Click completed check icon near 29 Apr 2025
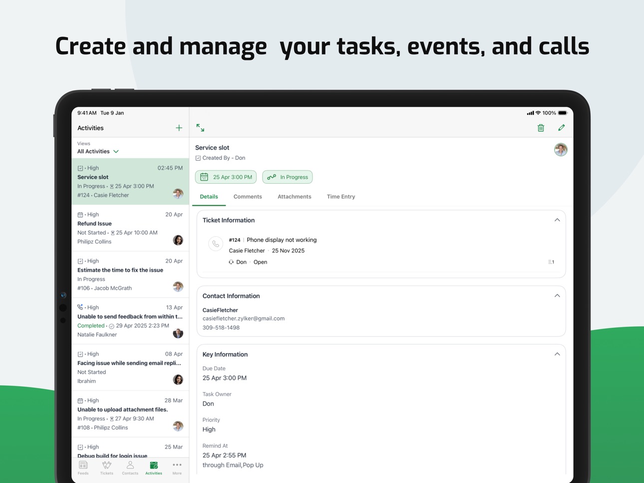Viewport: 644px width, 483px height. tap(111, 326)
